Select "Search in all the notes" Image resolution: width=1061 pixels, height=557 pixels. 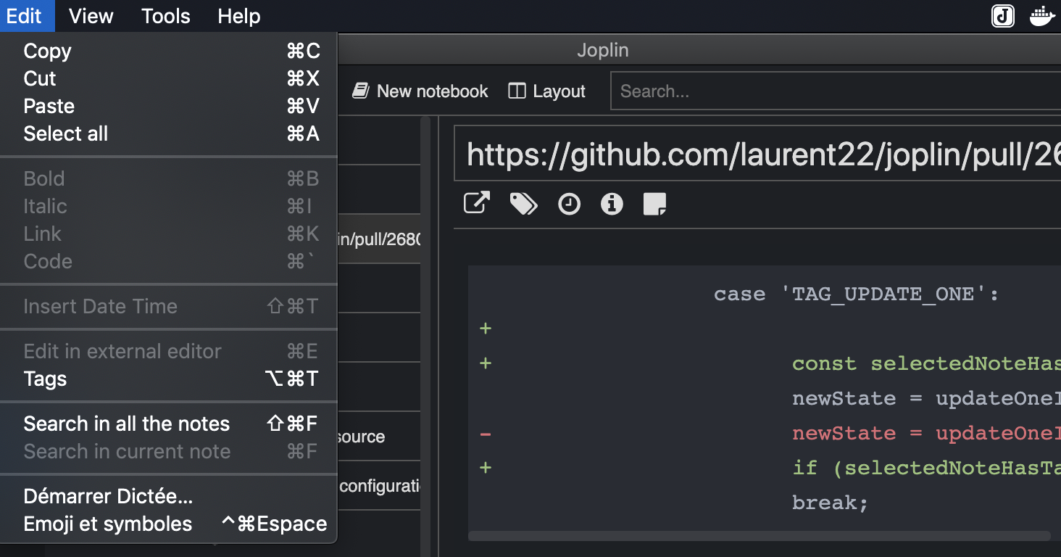tap(127, 424)
